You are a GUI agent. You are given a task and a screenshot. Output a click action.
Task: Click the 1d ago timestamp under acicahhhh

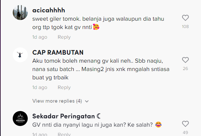coord(40,37)
